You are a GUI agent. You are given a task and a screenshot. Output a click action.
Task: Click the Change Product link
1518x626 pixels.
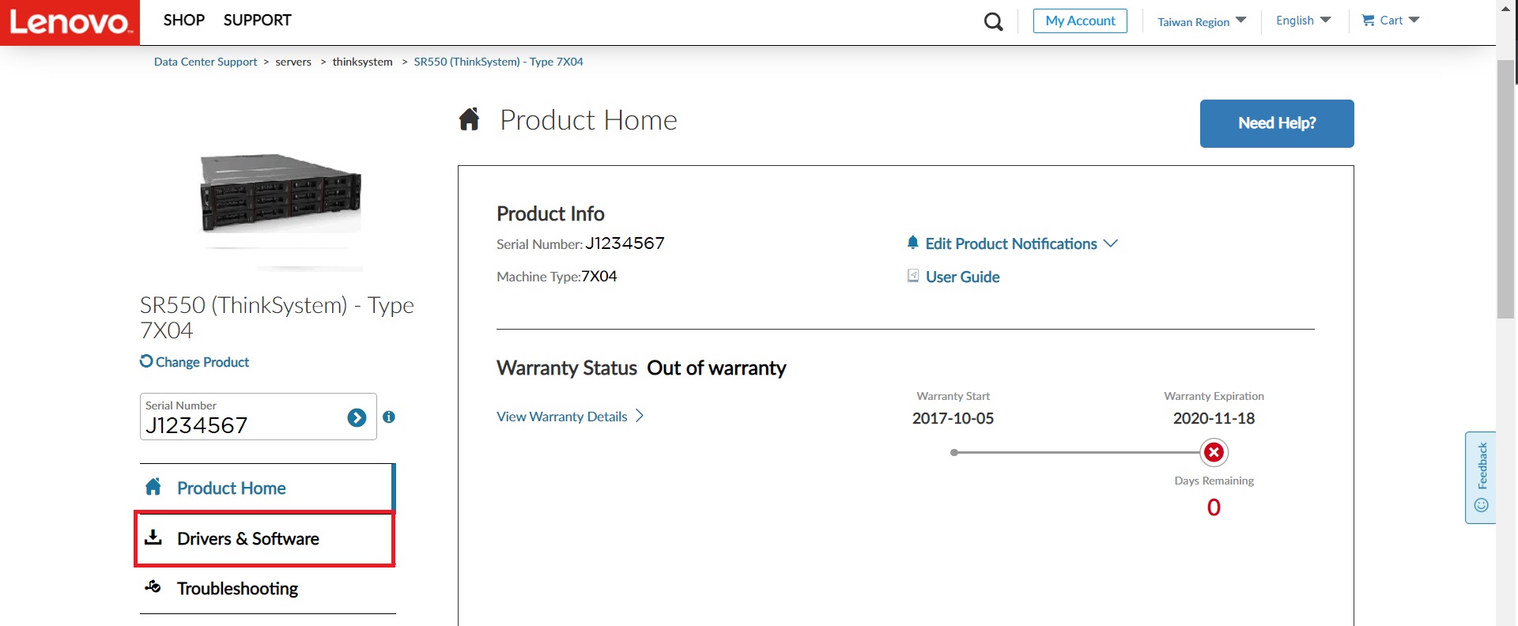click(202, 362)
